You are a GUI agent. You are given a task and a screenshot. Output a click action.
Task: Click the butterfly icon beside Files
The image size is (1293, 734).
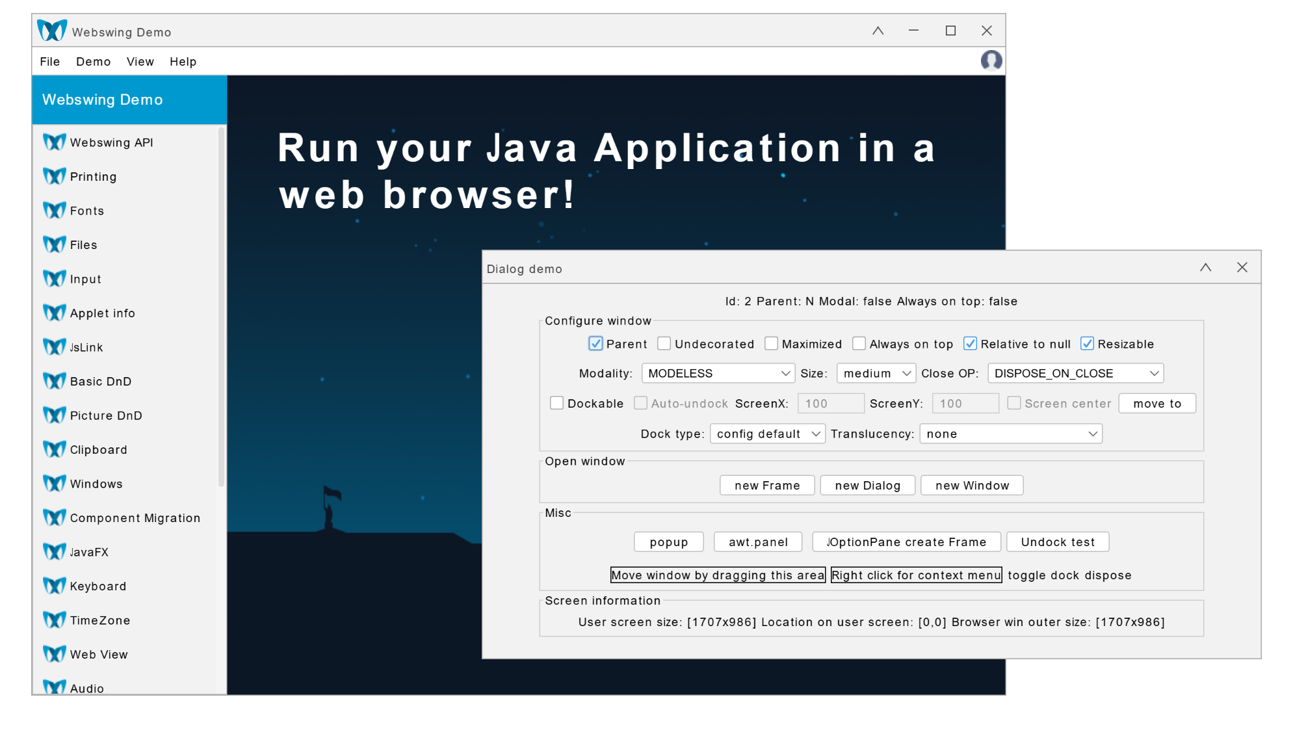pyautogui.click(x=55, y=244)
